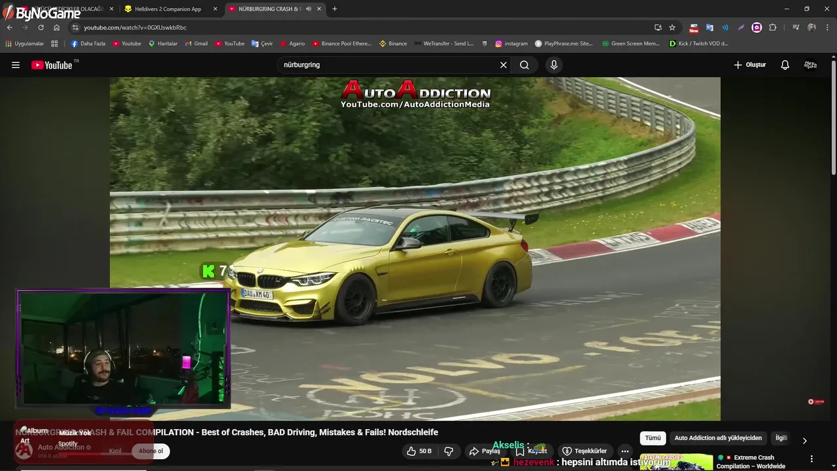Viewport: 837px width, 471px height.
Task: Open YouTube notifications bell
Action: [x=785, y=65]
